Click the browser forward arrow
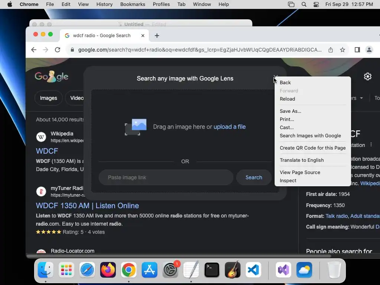Viewport: 380px width, 285px height. coord(46,50)
